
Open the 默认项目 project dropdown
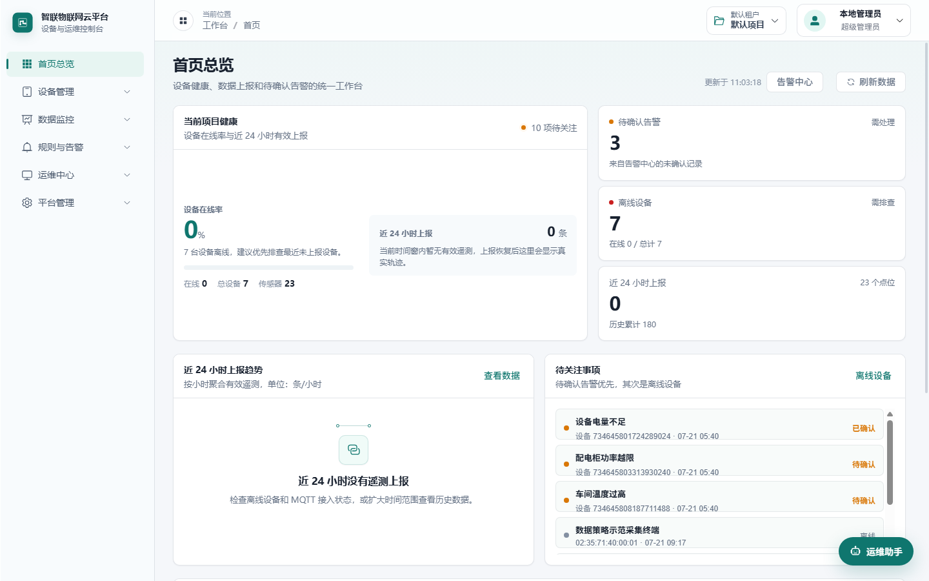click(x=746, y=21)
